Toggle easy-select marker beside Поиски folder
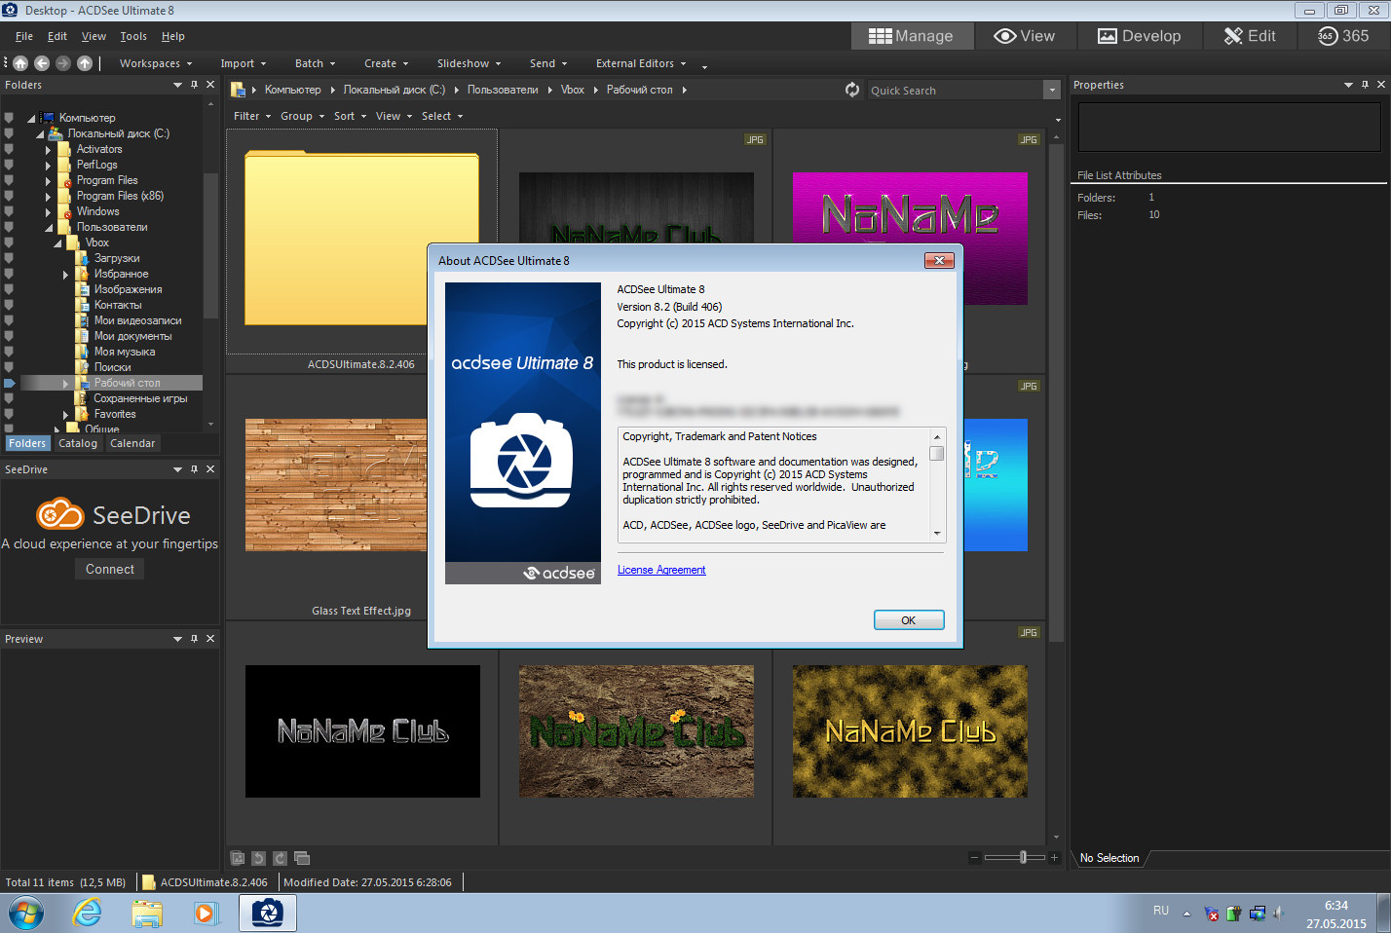Image resolution: width=1391 pixels, height=933 pixels. 9,367
